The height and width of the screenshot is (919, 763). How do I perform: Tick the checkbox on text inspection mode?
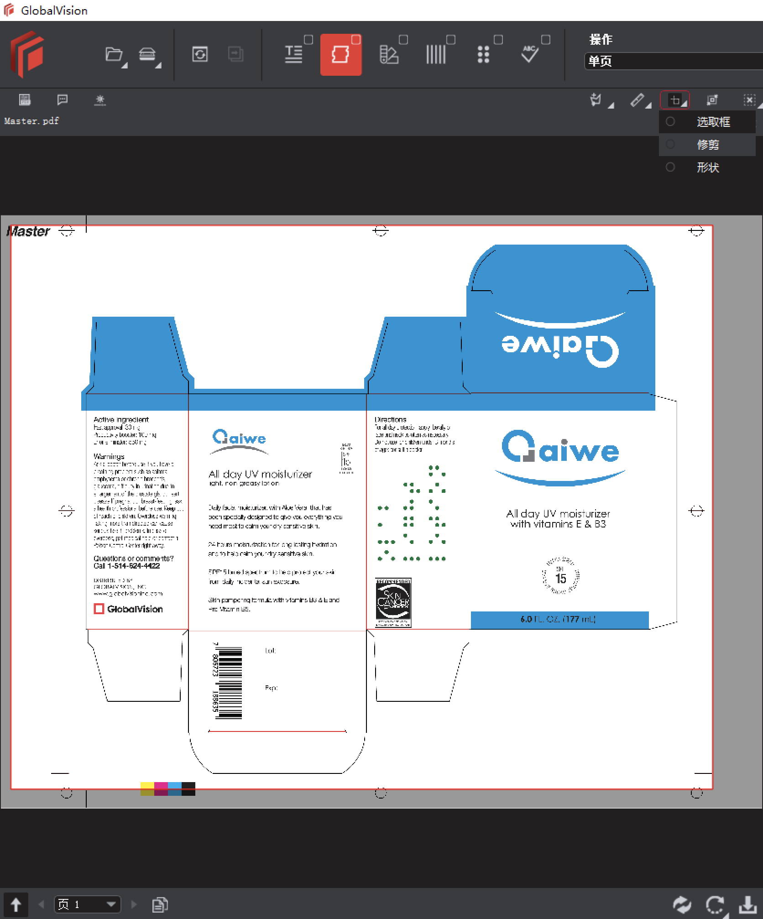click(308, 40)
